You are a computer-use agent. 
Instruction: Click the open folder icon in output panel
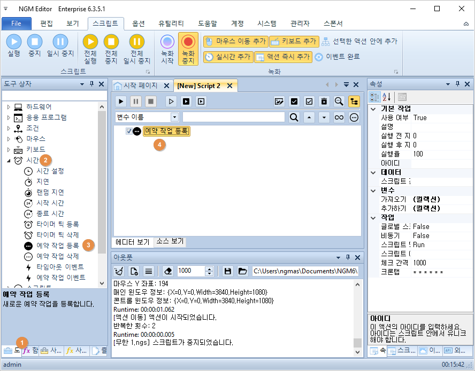(242, 271)
